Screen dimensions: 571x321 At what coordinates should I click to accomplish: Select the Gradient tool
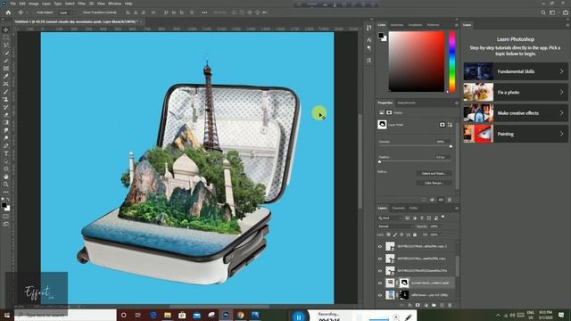click(6, 123)
